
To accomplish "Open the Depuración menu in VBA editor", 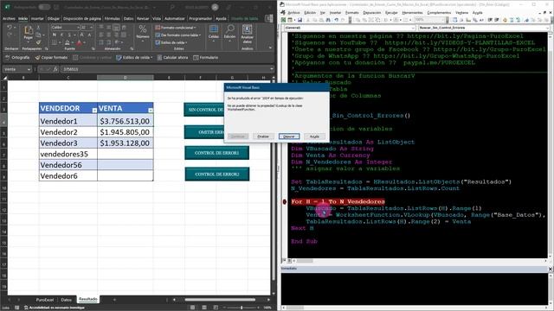I will (372, 12).
